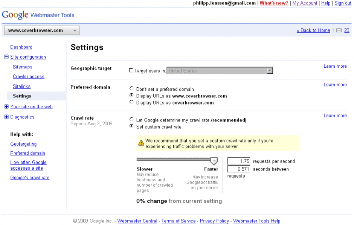Open Privacy Policy footer link

[215, 221]
